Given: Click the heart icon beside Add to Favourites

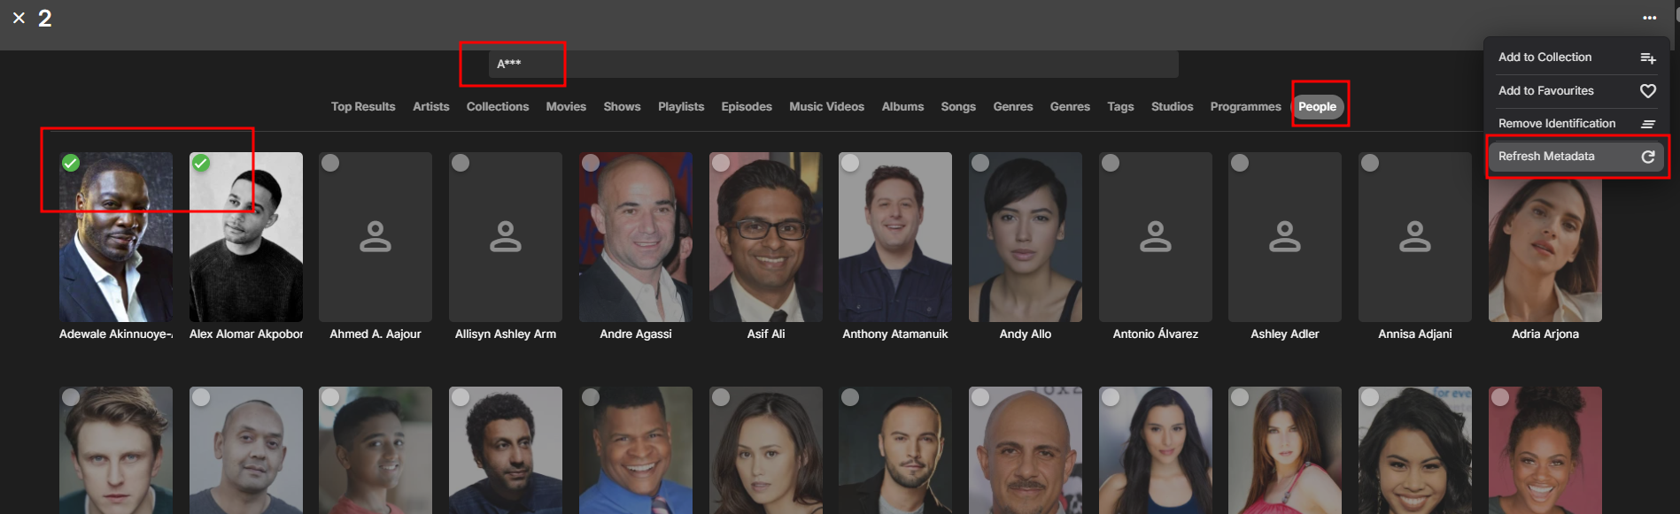Looking at the screenshot, I should pos(1648,91).
